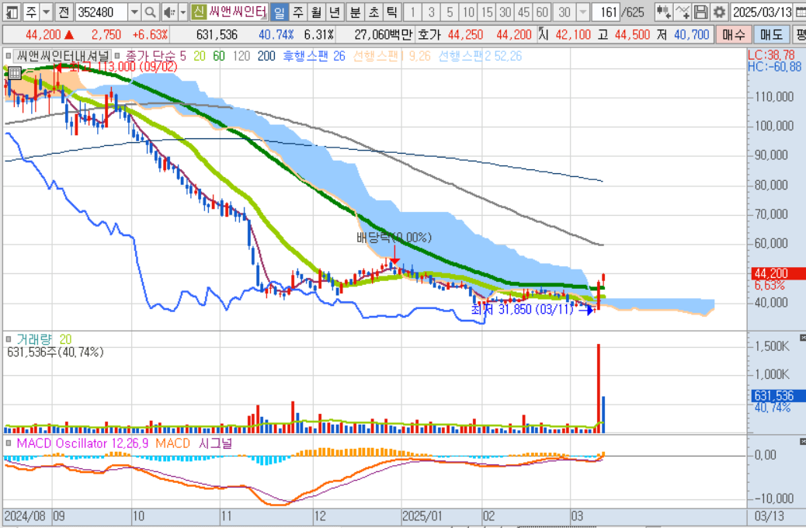Toggle the MACD Oscillator pane marker
This screenshot has height=528, width=806.
pyautogui.click(x=9, y=443)
